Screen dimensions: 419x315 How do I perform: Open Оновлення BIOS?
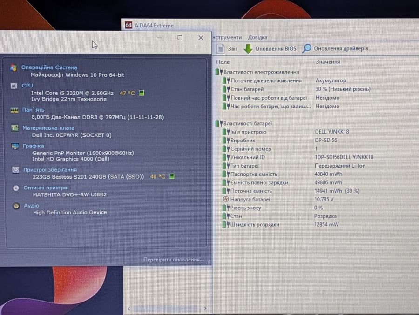point(270,49)
